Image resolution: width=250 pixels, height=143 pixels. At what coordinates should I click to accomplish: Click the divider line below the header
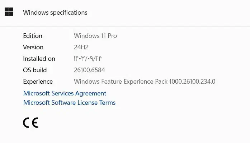pyautogui.click(x=125, y=26)
